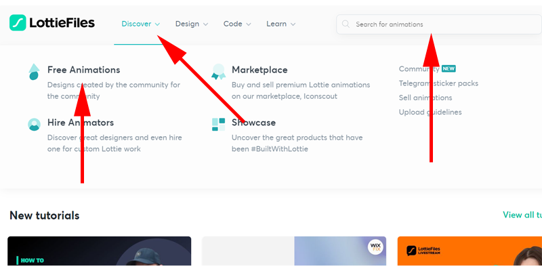Expand the Learn menu
Screen dimensions: 542x271
click(280, 24)
